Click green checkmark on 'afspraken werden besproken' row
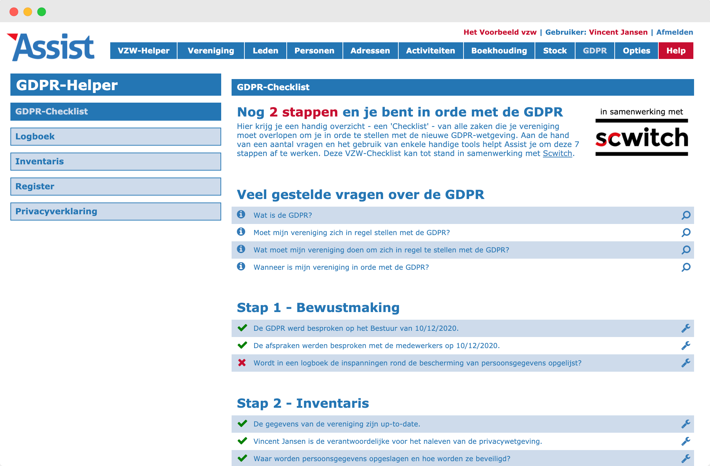 point(242,345)
